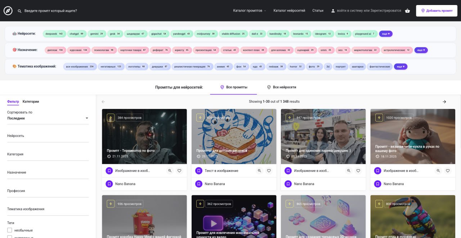Check the необычные tag checkbox
This screenshot has height=238, width=461.
tap(10, 230)
